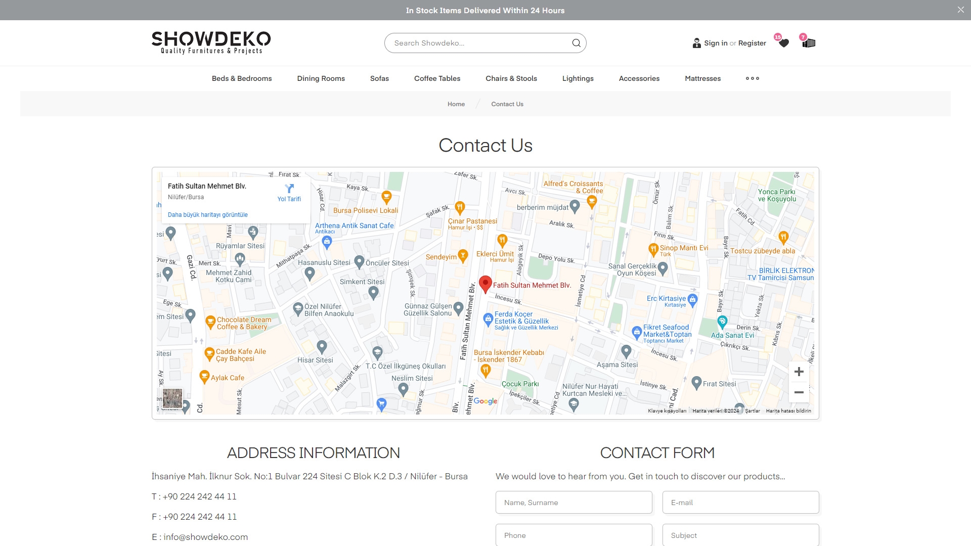
Task: Click the Showdeko logo
Action: (211, 42)
